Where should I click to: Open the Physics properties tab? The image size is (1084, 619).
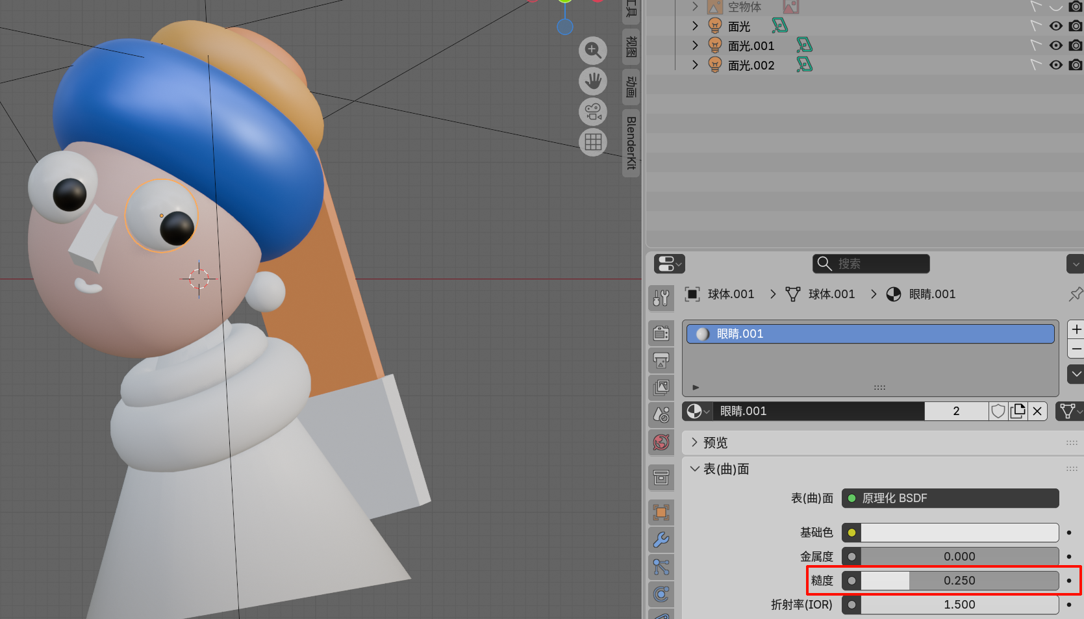coord(661,594)
